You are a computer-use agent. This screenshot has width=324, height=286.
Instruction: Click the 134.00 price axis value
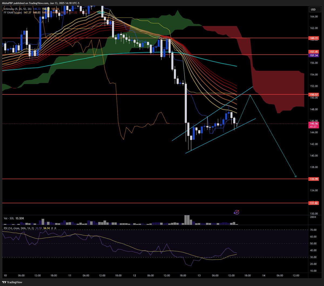(314, 190)
